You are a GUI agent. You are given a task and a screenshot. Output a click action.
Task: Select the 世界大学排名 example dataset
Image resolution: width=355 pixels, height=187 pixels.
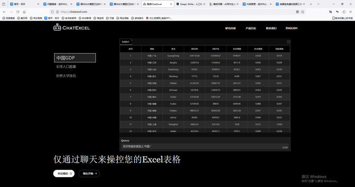66,76
